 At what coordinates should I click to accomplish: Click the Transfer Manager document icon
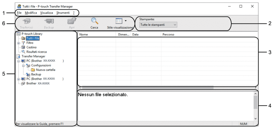tap(18, 56)
